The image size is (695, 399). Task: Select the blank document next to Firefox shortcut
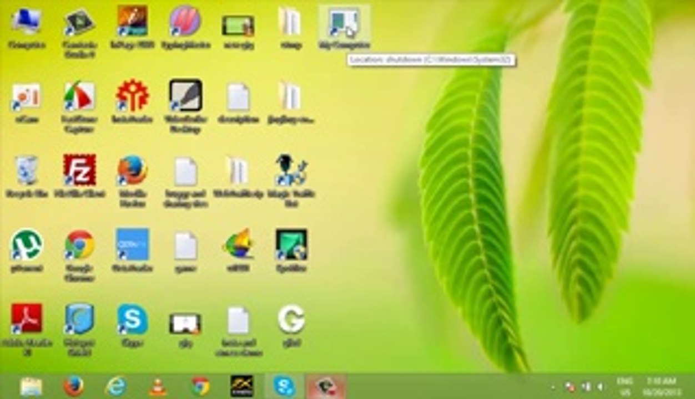click(185, 171)
